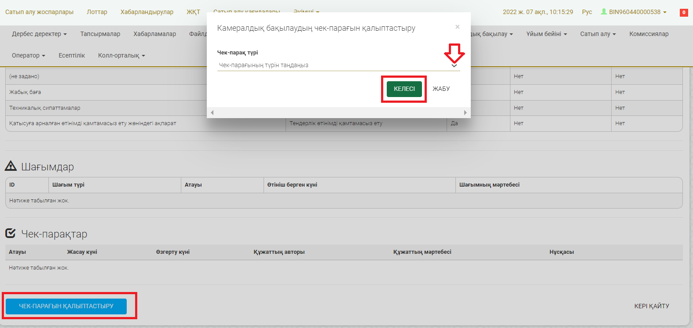Click ЧЕК-ПАРАҒЫН ҚАЛЫПТАСТЫРУ button
The width and height of the screenshot is (693, 328).
66,306
